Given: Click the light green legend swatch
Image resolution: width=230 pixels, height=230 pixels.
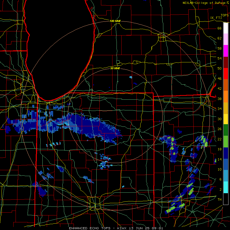Looking at the screenshot, I should point(226,142).
